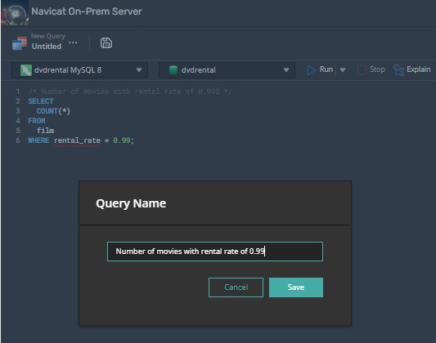Click Cancel in the Query Name dialog
436x343 pixels.
click(x=236, y=287)
